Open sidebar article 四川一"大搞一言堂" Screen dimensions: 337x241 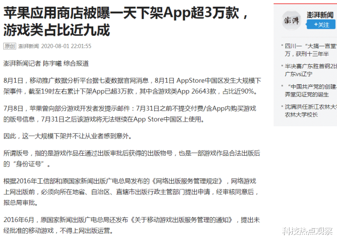coord(311,50)
